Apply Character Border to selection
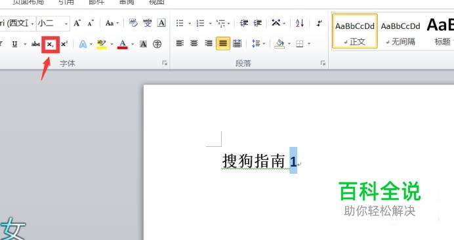454x240 pixels. click(x=161, y=23)
